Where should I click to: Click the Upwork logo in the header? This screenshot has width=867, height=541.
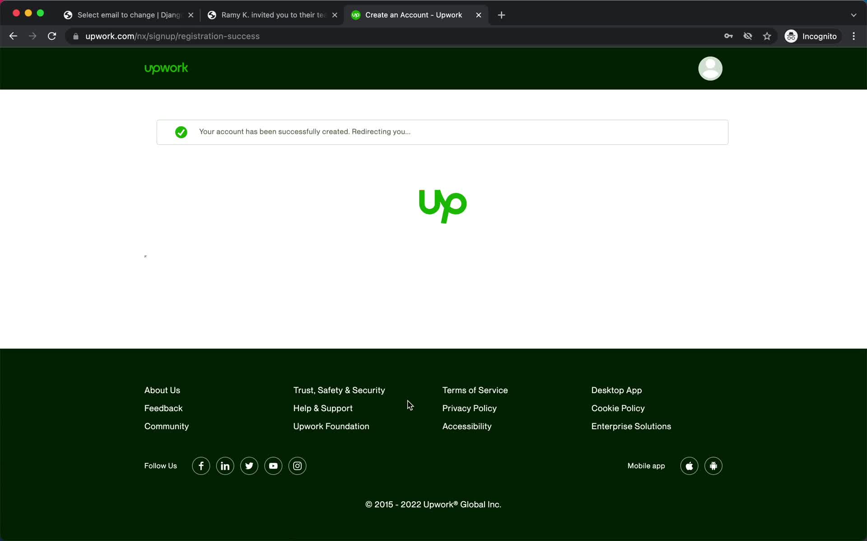[x=166, y=68]
